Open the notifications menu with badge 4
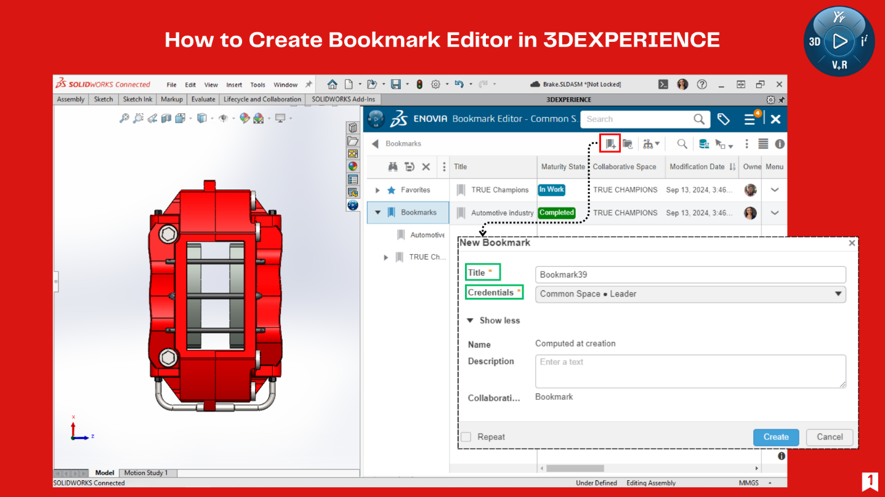The width and height of the screenshot is (885, 497). [x=751, y=119]
